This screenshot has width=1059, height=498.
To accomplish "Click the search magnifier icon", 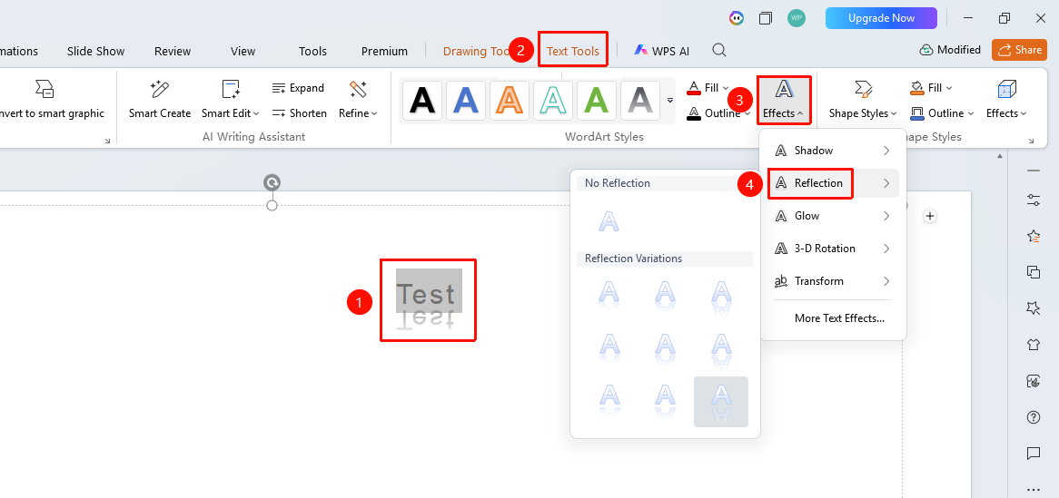I will 719,51.
